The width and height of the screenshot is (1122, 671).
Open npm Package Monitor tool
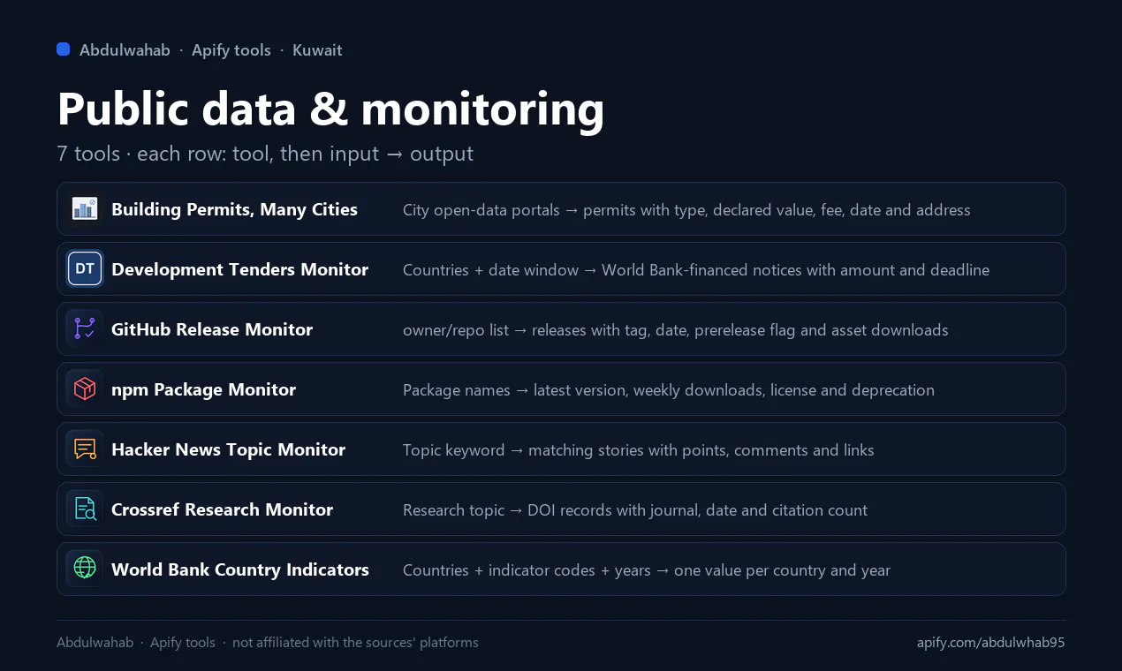561,389
